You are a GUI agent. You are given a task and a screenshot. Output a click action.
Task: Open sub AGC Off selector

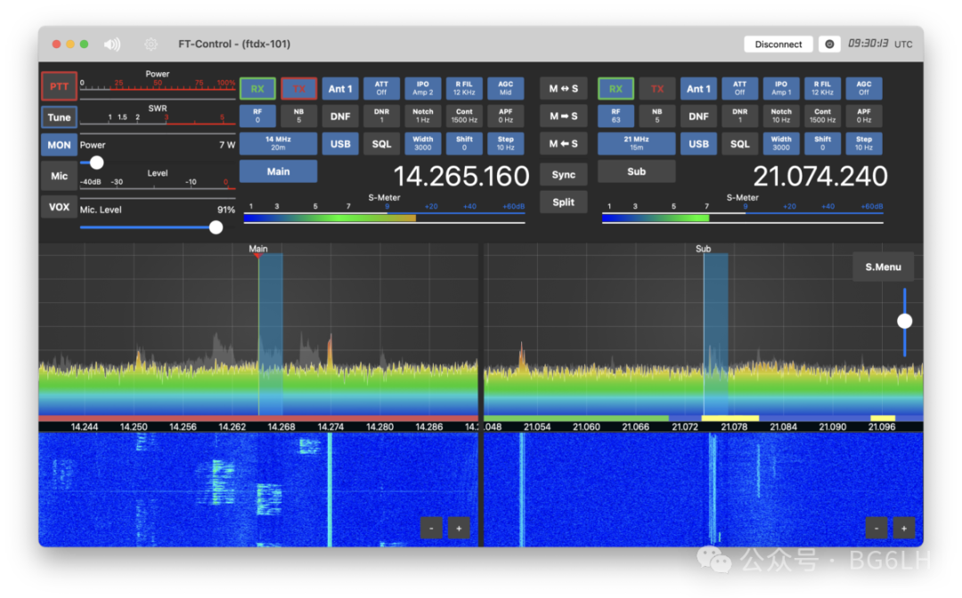(864, 88)
